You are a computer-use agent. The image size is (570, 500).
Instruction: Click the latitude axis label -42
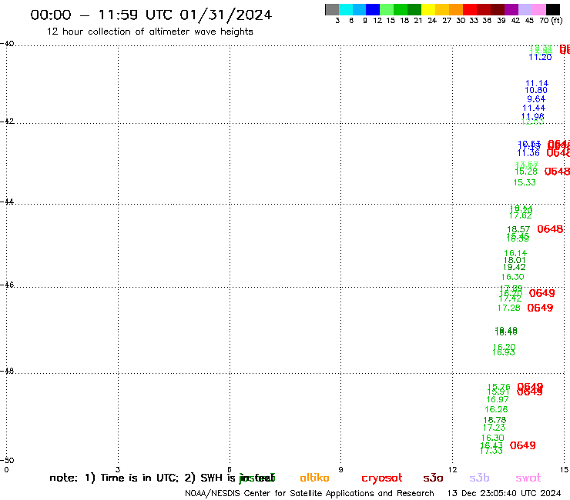[x=7, y=122]
